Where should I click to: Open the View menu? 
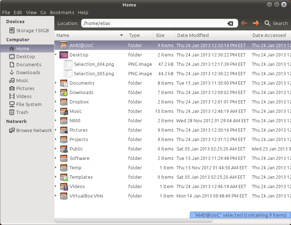[31, 12]
